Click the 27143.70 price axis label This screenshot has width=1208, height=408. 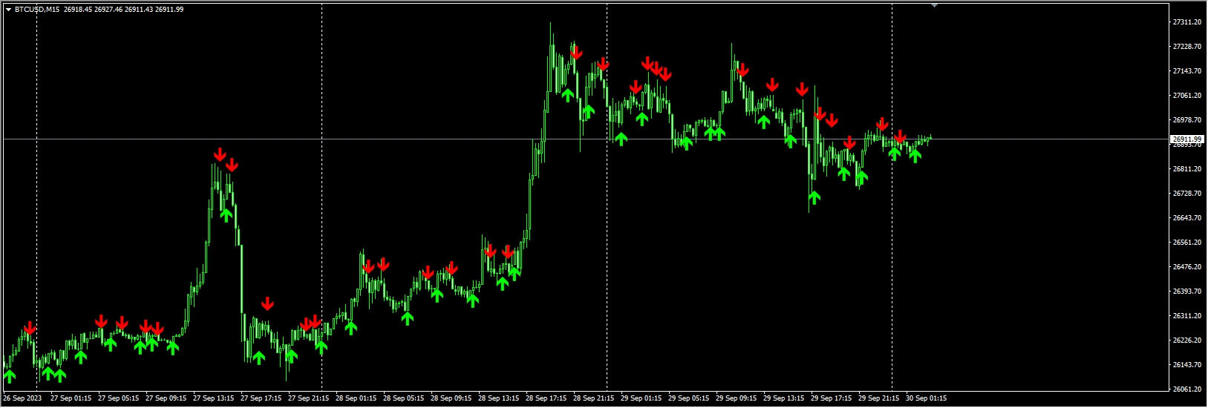(1186, 71)
